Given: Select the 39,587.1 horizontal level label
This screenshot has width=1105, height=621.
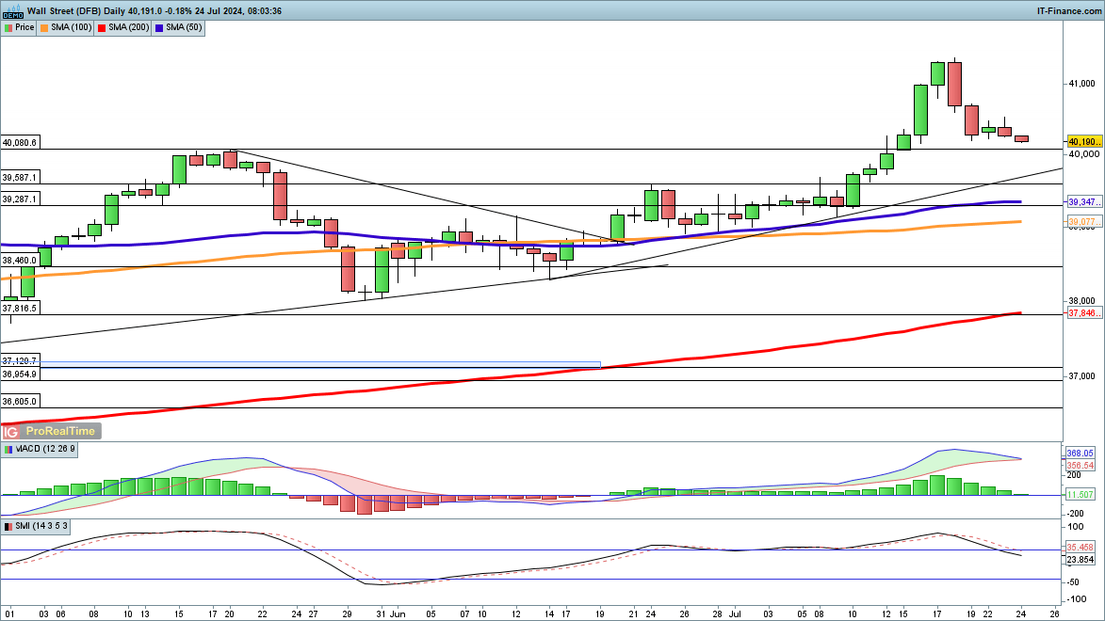Looking at the screenshot, I should [x=20, y=178].
